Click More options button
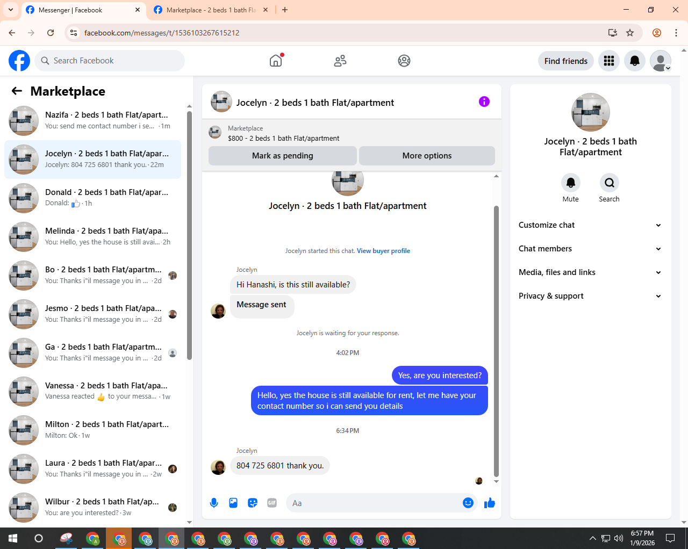Image resolution: width=688 pixels, height=549 pixels. pyautogui.click(x=427, y=156)
